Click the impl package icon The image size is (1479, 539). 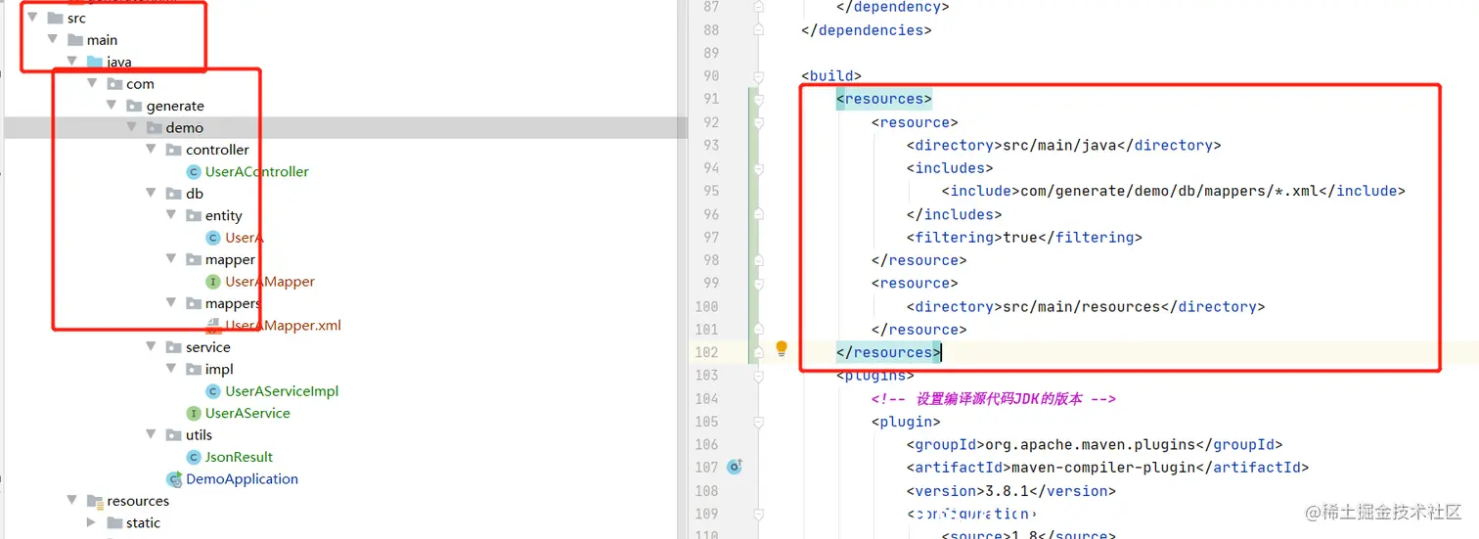pyautogui.click(x=193, y=369)
